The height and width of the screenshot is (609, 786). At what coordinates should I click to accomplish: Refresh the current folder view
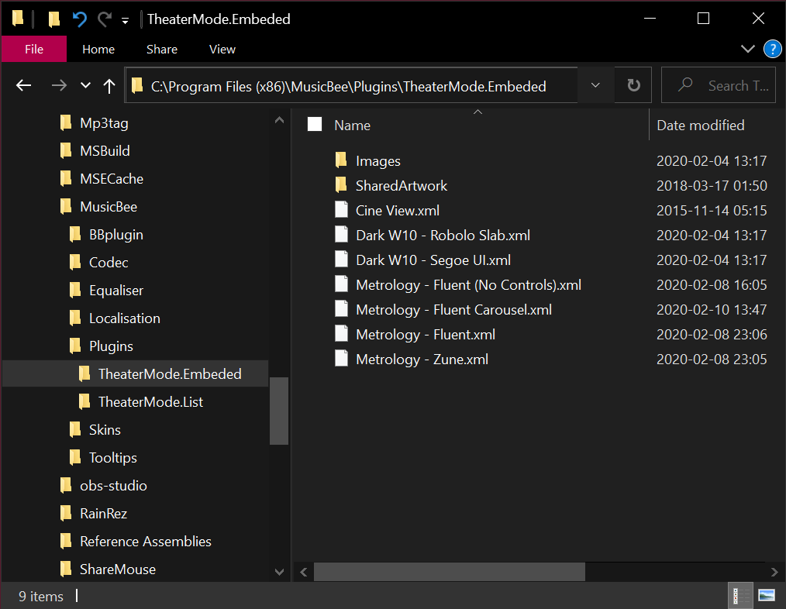[x=634, y=86]
